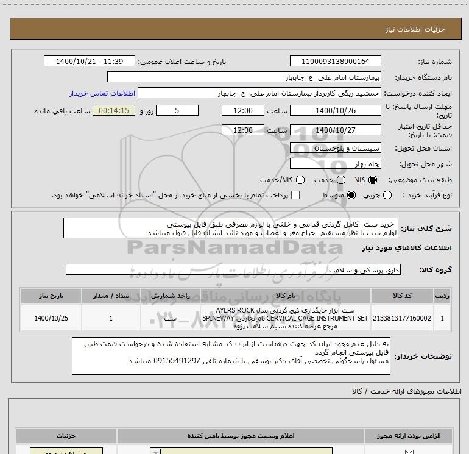The height and width of the screenshot is (454, 469).
Task: Click the countdown timer 00:14:15
Action: click(x=114, y=110)
